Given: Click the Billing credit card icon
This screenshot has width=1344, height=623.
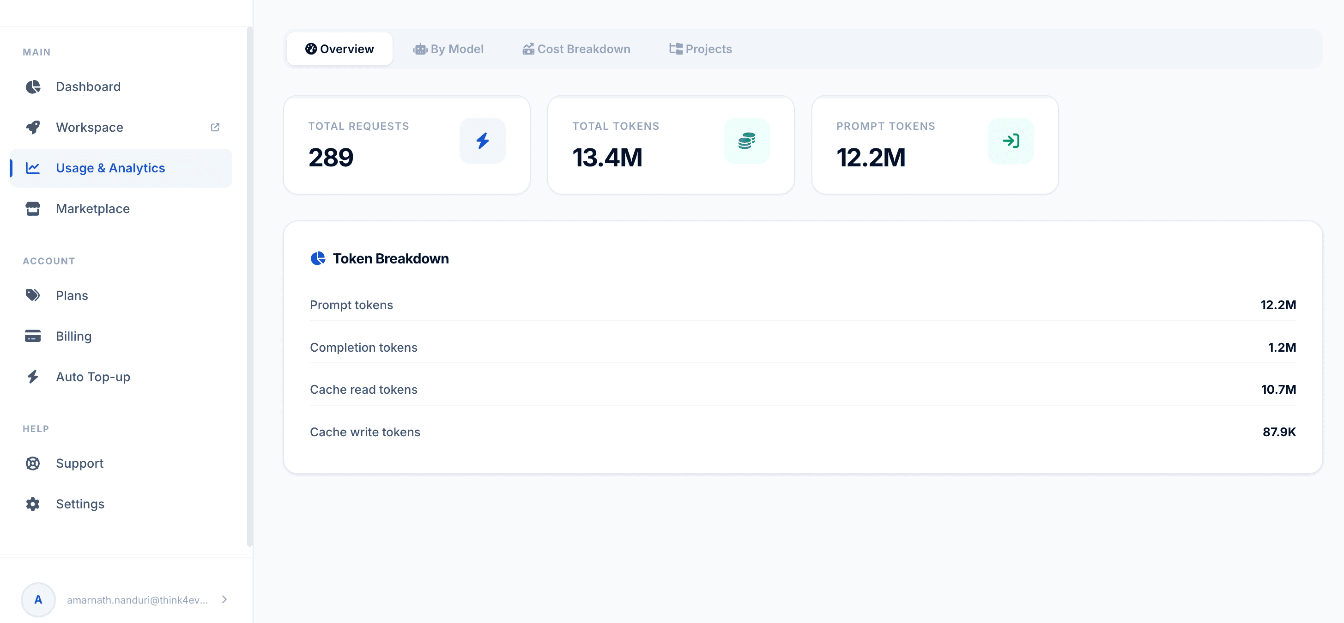Looking at the screenshot, I should click(x=33, y=336).
